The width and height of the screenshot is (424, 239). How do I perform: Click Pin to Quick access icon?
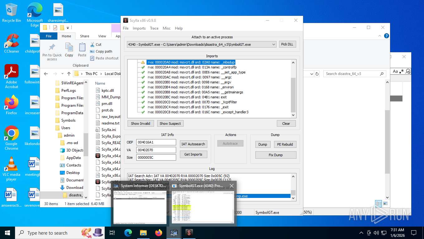(52, 52)
